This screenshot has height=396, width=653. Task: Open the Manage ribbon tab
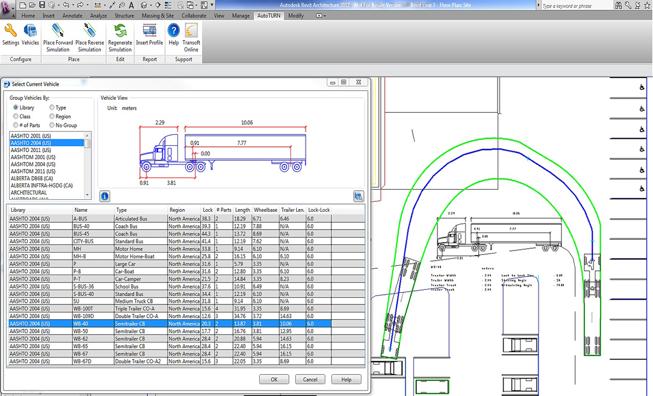(240, 16)
